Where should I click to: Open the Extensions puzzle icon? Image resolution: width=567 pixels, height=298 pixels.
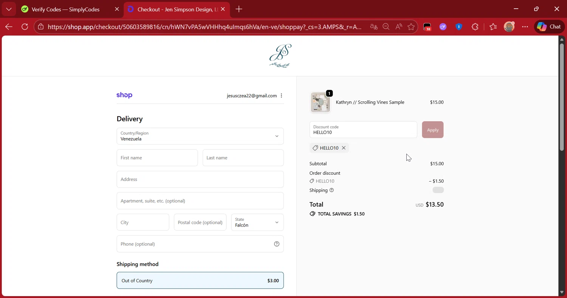click(475, 27)
